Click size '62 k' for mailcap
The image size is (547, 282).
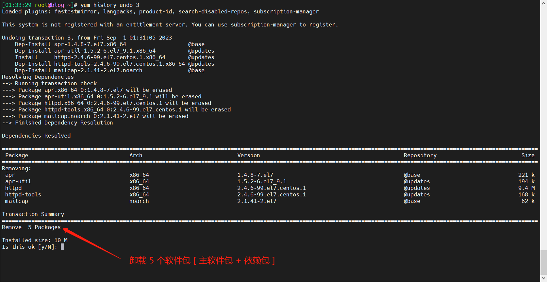(528, 201)
